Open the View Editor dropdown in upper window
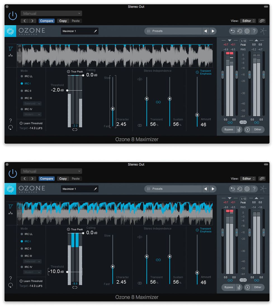274x306 pixels. (248, 21)
